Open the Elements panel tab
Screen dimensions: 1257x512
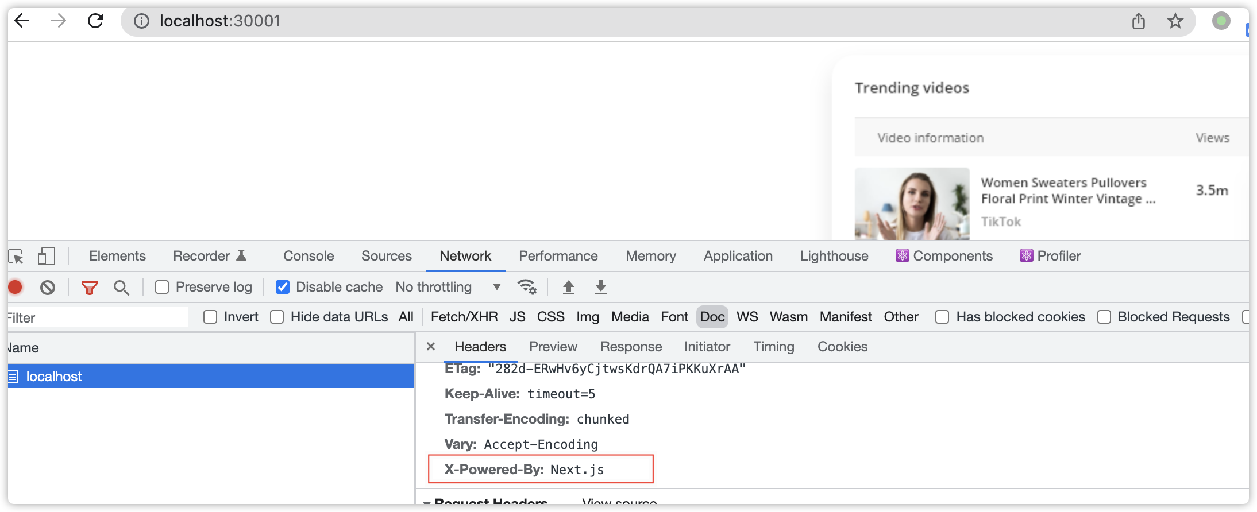click(117, 256)
